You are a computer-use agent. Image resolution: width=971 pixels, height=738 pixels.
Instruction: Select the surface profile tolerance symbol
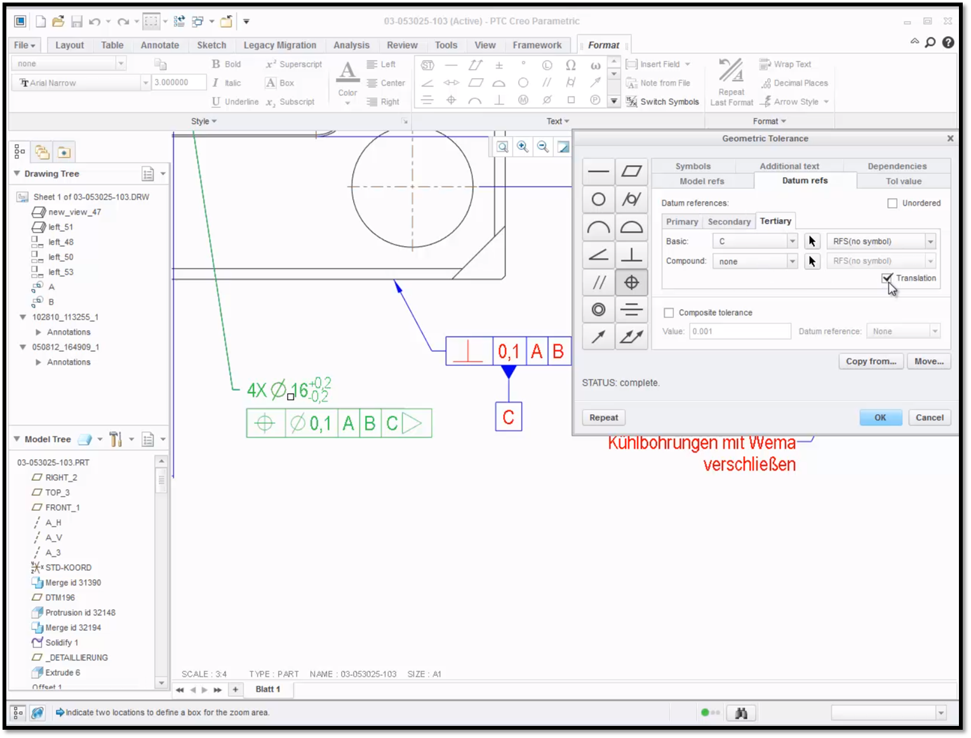click(631, 227)
